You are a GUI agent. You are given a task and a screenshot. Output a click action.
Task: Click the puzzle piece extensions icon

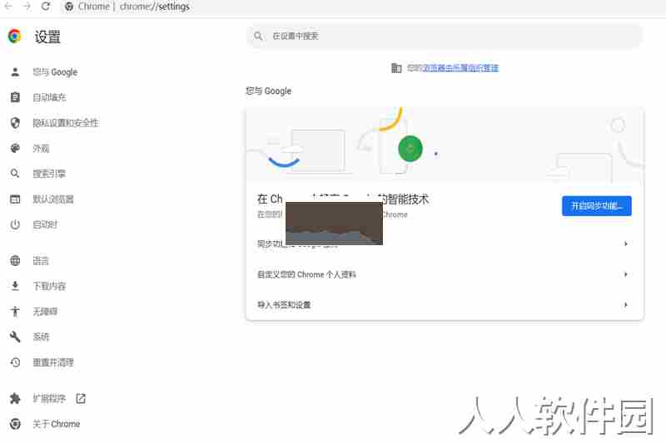coord(15,398)
